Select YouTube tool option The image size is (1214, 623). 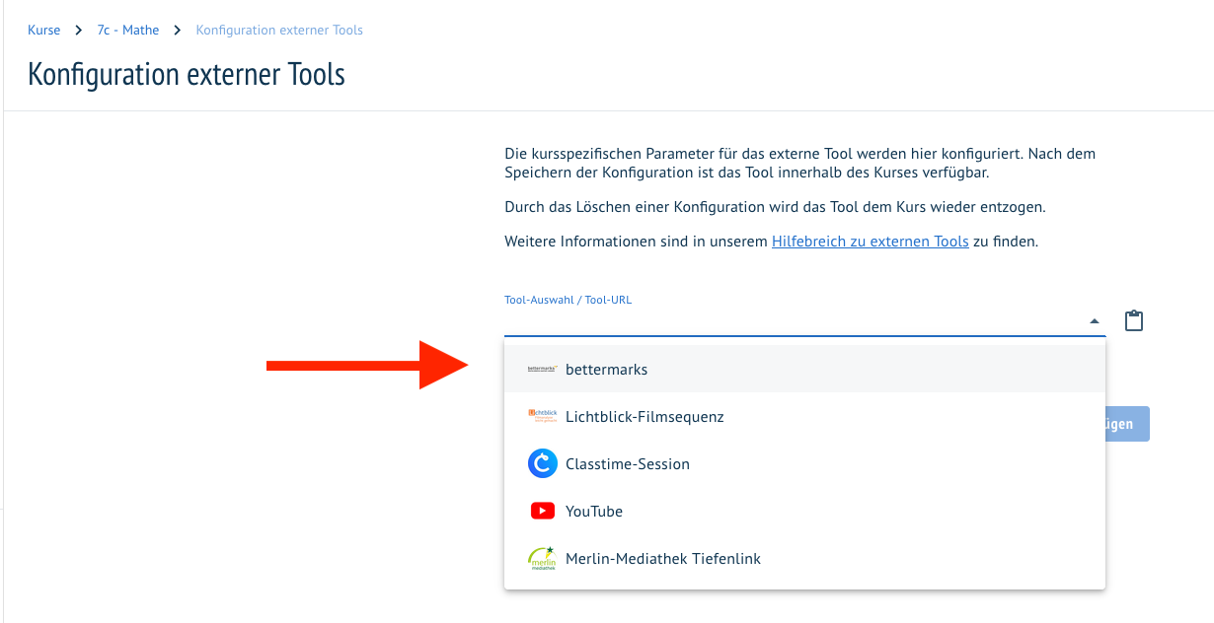point(805,511)
